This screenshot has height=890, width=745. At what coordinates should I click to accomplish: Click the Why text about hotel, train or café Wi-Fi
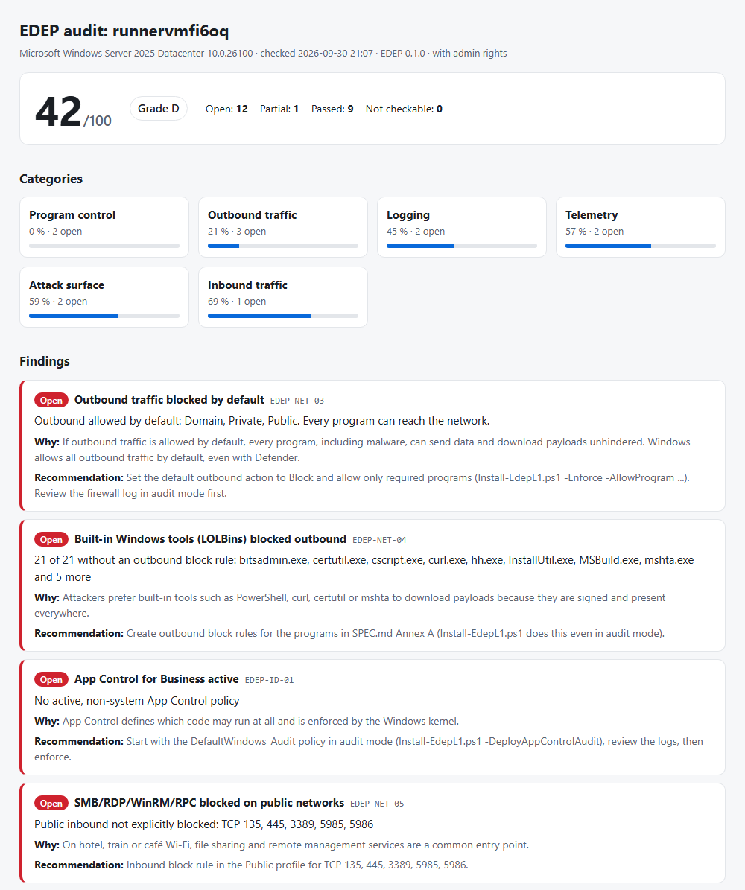(x=282, y=845)
